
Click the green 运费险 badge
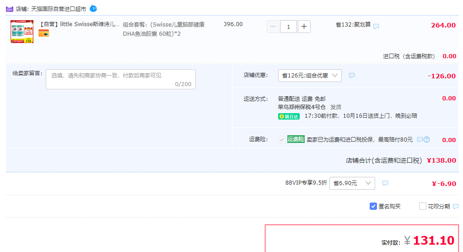(296, 139)
